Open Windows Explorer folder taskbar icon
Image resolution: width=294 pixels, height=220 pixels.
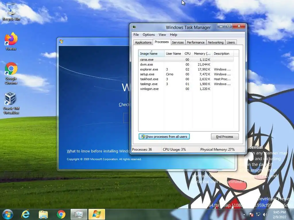pyautogui.click(x=43, y=214)
